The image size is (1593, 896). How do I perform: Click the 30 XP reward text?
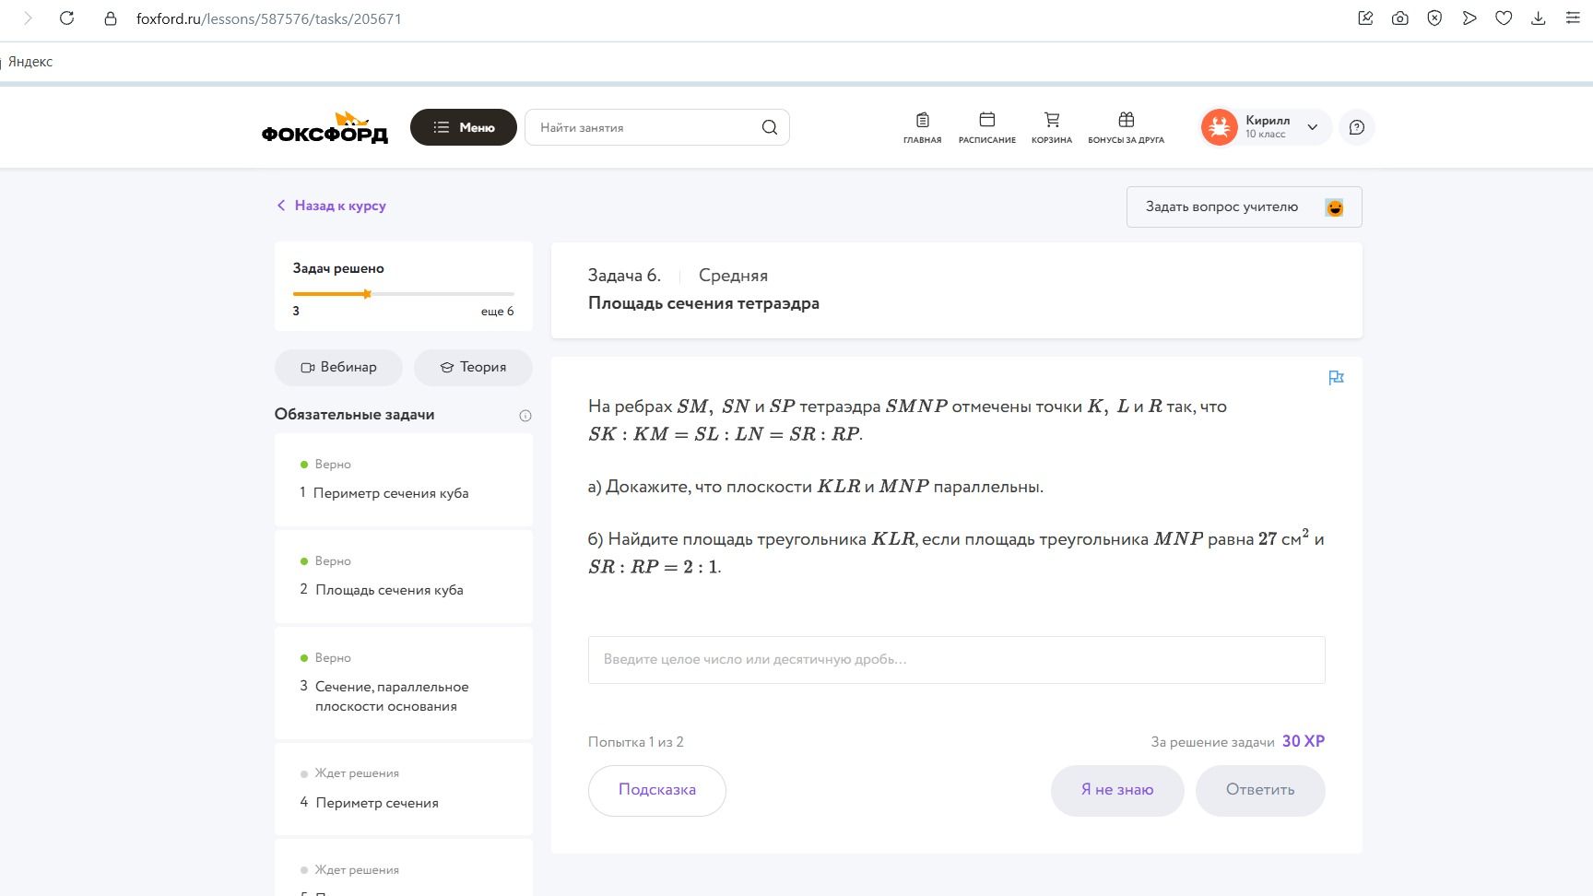[1303, 741]
